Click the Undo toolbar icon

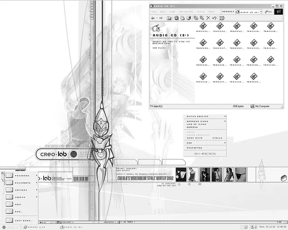(x=215, y=18)
